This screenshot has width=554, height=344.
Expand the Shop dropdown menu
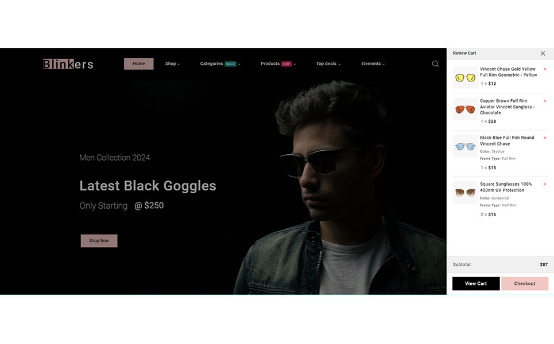(172, 64)
